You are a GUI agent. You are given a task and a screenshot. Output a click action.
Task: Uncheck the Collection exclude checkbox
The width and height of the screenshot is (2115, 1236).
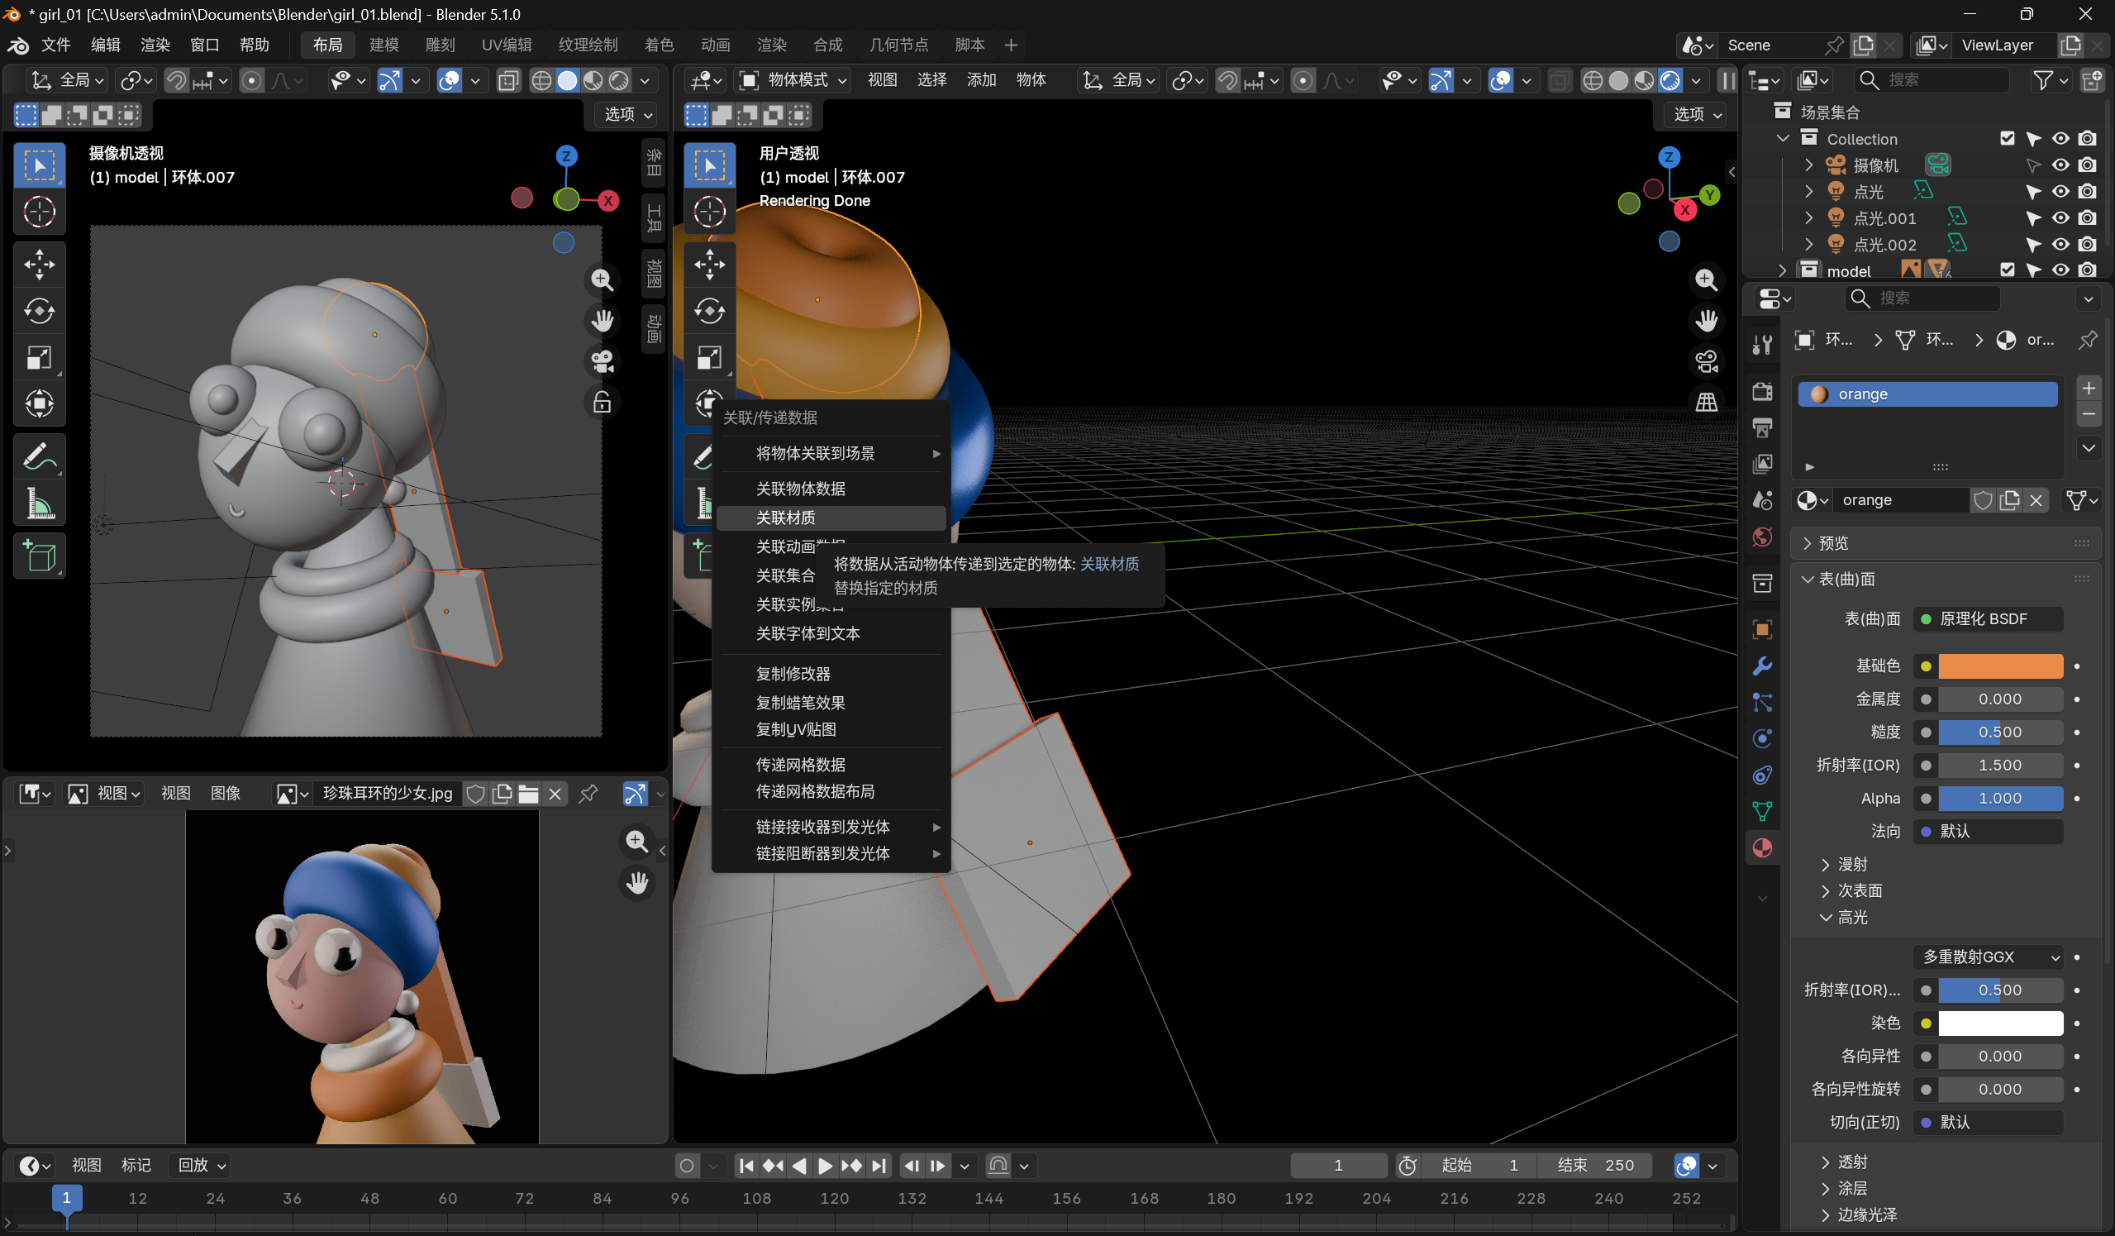[2007, 139]
